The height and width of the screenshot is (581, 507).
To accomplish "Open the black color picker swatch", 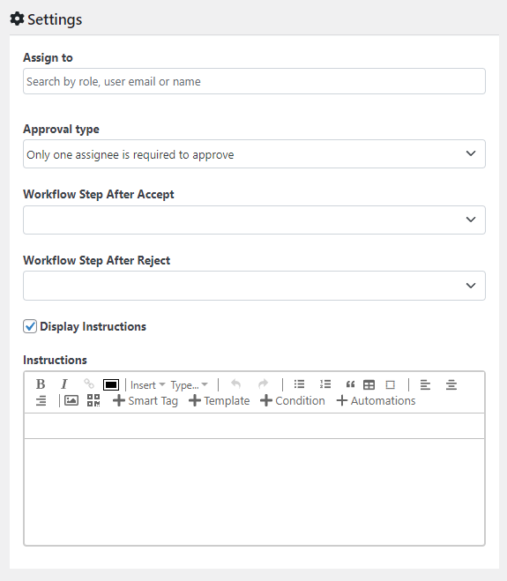I will pos(111,385).
